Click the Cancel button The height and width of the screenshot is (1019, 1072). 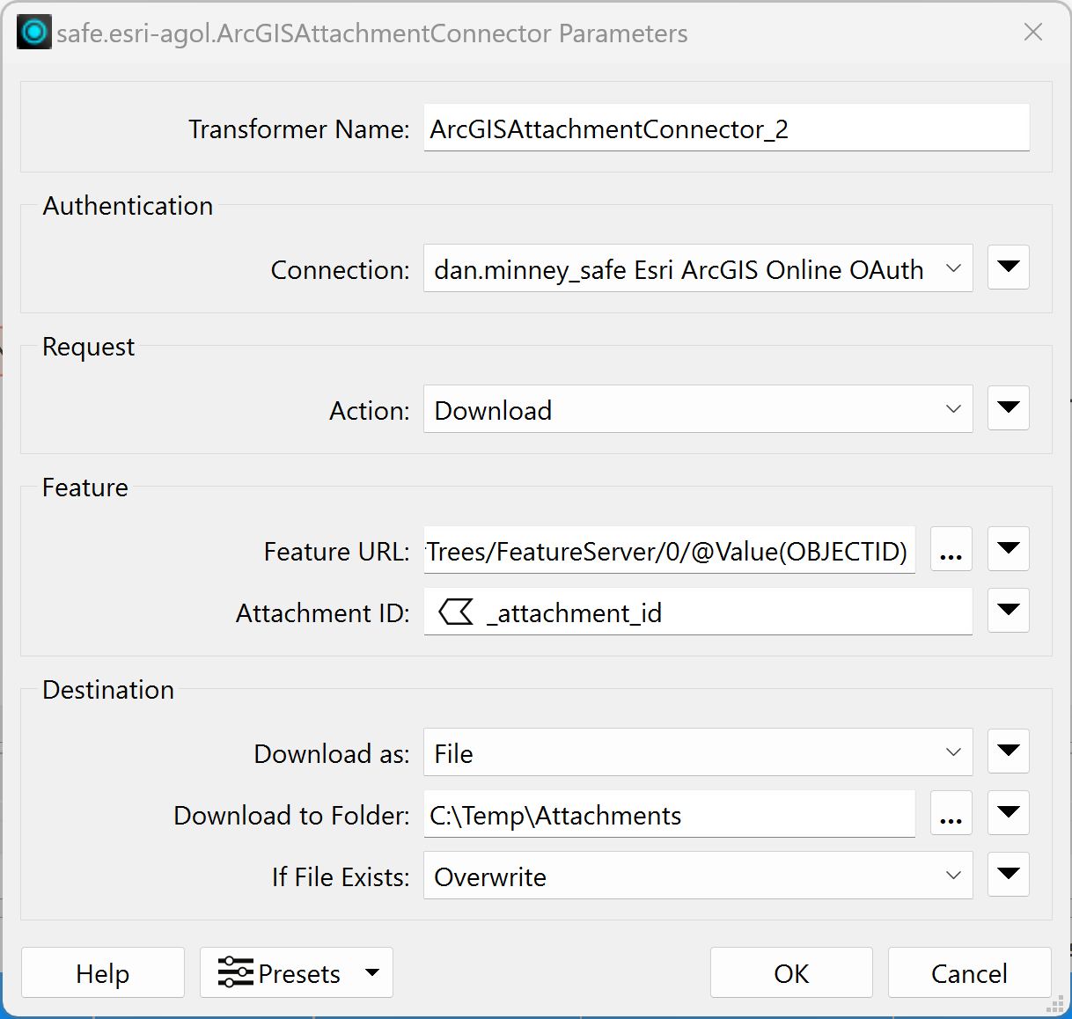[969, 972]
